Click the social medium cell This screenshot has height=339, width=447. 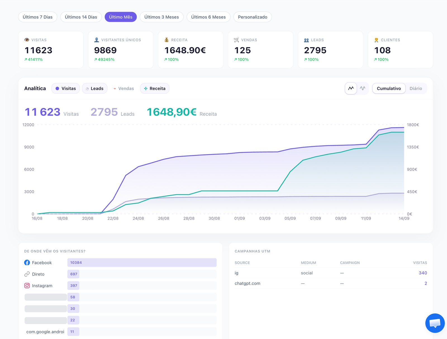pyautogui.click(x=307, y=273)
